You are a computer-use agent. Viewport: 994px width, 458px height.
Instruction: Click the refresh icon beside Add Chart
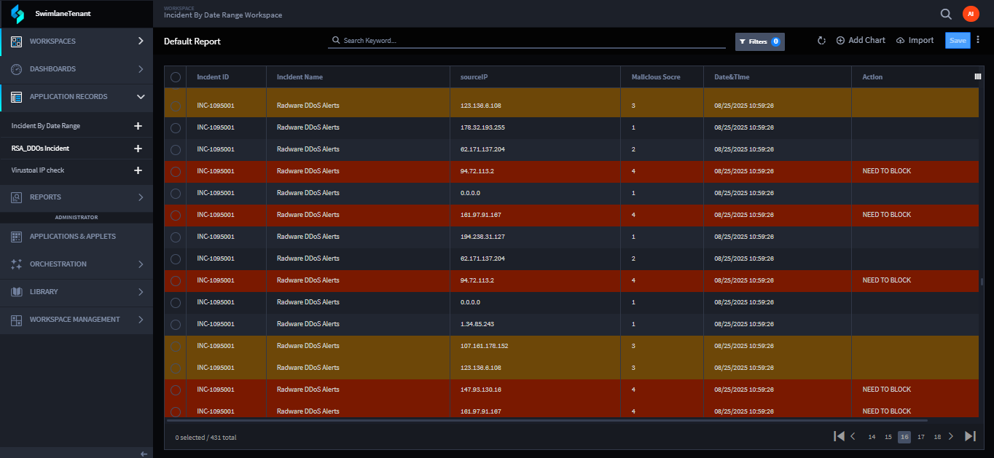[x=821, y=41]
